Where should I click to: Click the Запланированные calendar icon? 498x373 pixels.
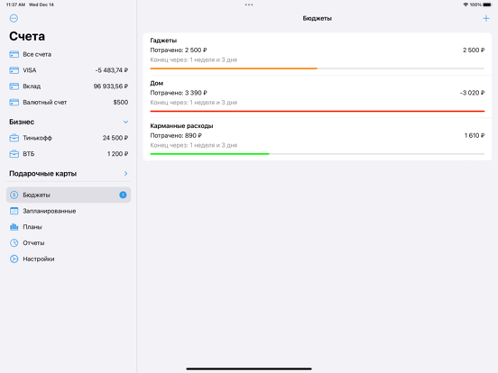[14, 211]
